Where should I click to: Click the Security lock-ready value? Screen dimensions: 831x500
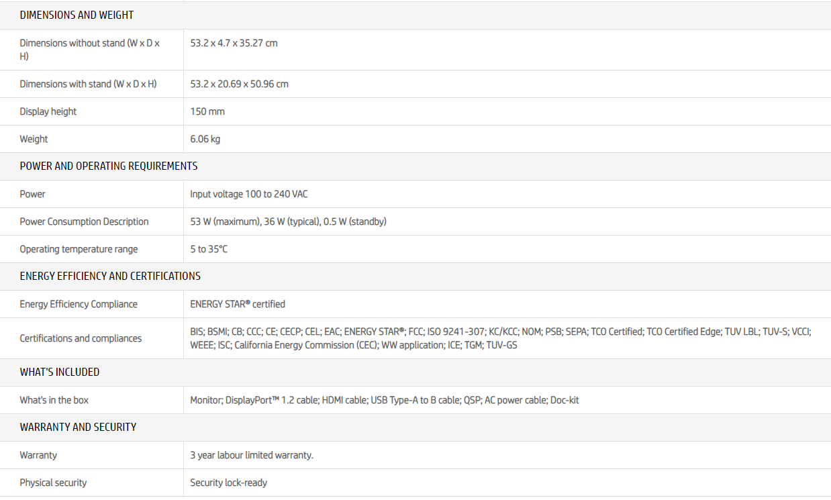coord(228,483)
